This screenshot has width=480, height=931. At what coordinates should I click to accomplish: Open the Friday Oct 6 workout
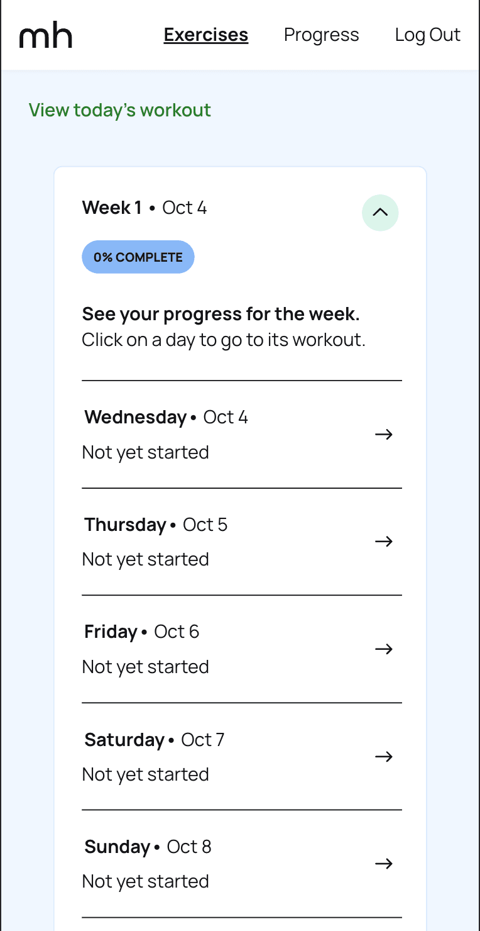[x=141, y=632]
